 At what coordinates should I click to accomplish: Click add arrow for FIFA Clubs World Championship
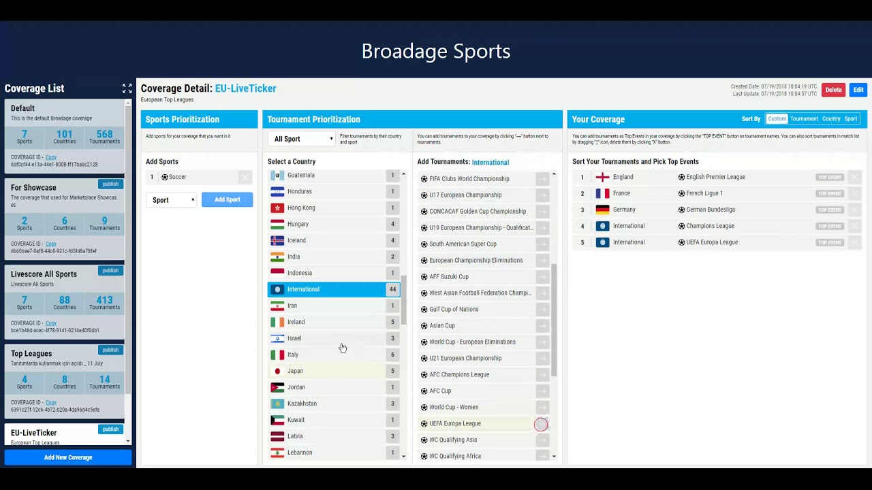[542, 179]
